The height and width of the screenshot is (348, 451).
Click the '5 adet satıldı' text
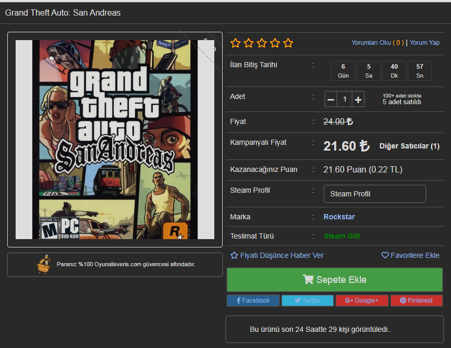click(402, 102)
